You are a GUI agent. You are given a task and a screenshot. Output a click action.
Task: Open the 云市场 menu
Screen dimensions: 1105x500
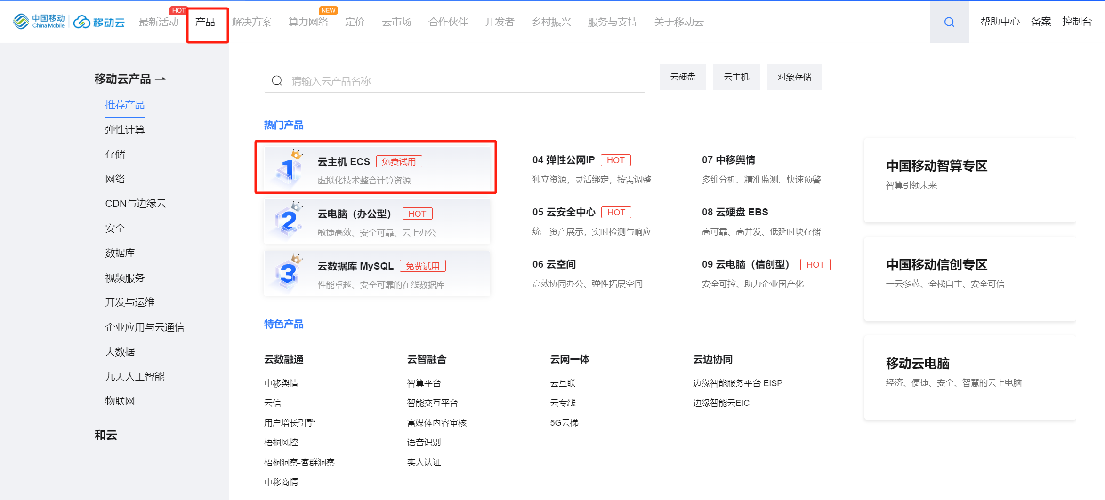click(x=396, y=22)
